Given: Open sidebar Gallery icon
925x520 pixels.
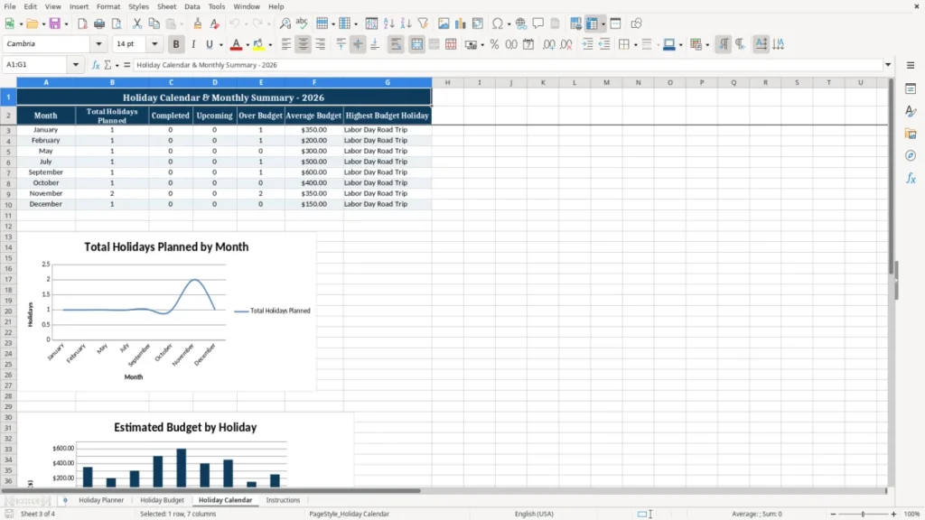Looking at the screenshot, I should click(911, 134).
